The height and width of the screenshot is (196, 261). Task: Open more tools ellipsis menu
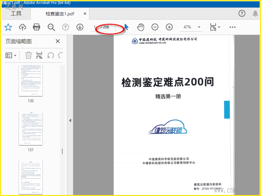232,27
